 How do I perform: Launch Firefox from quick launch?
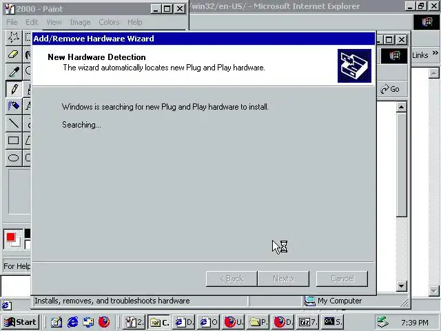coord(104,322)
